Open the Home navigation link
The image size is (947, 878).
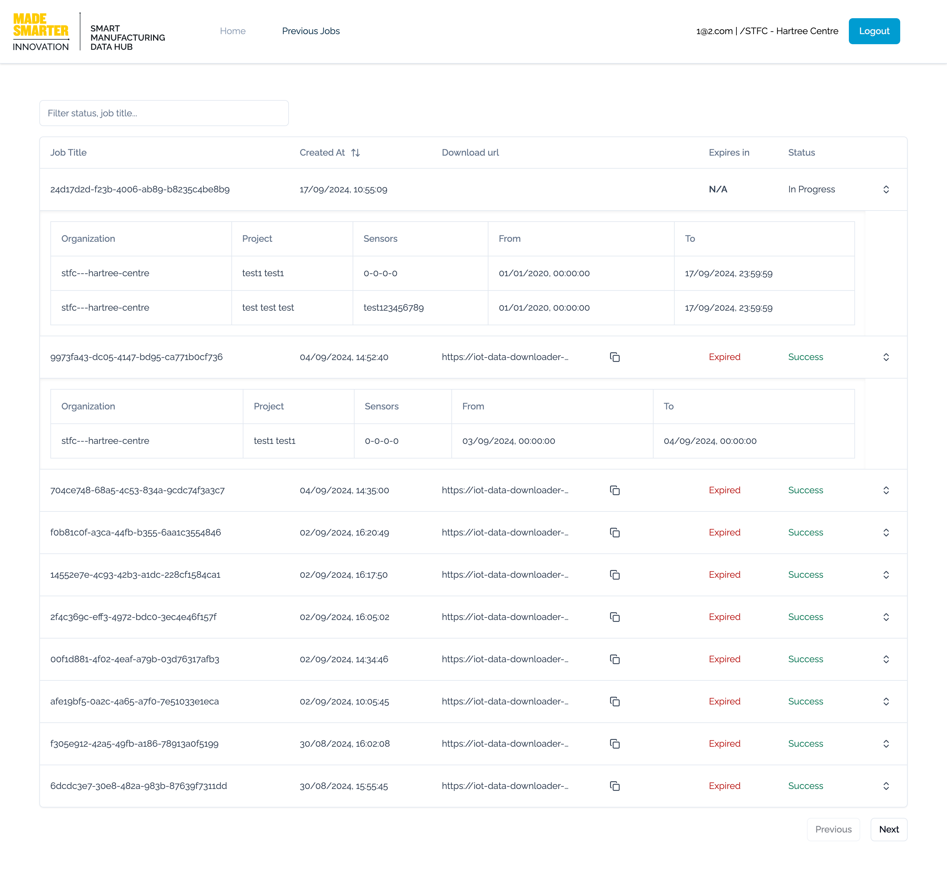tap(232, 31)
